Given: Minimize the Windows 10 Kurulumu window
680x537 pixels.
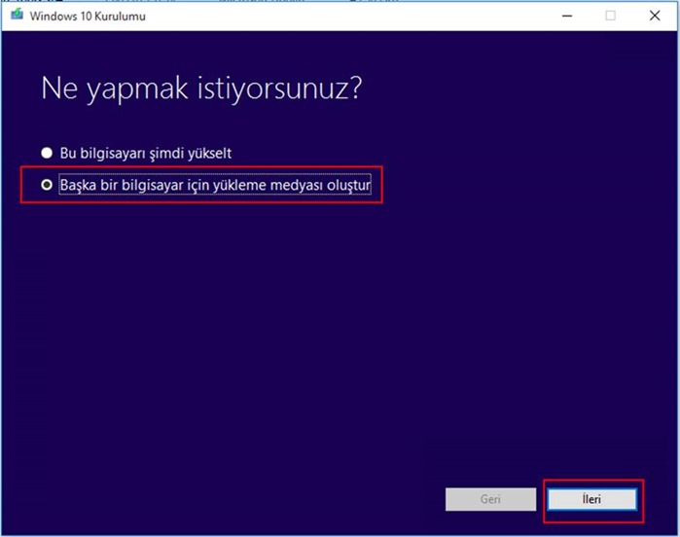Looking at the screenshot, I should click(x=567, y=16).
